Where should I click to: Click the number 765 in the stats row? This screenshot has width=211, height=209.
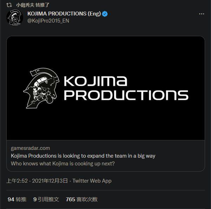pyautogui.click(x=70, y=199)
